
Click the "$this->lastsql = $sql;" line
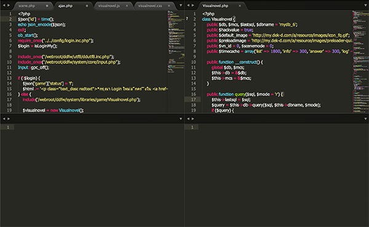(231, 100)
